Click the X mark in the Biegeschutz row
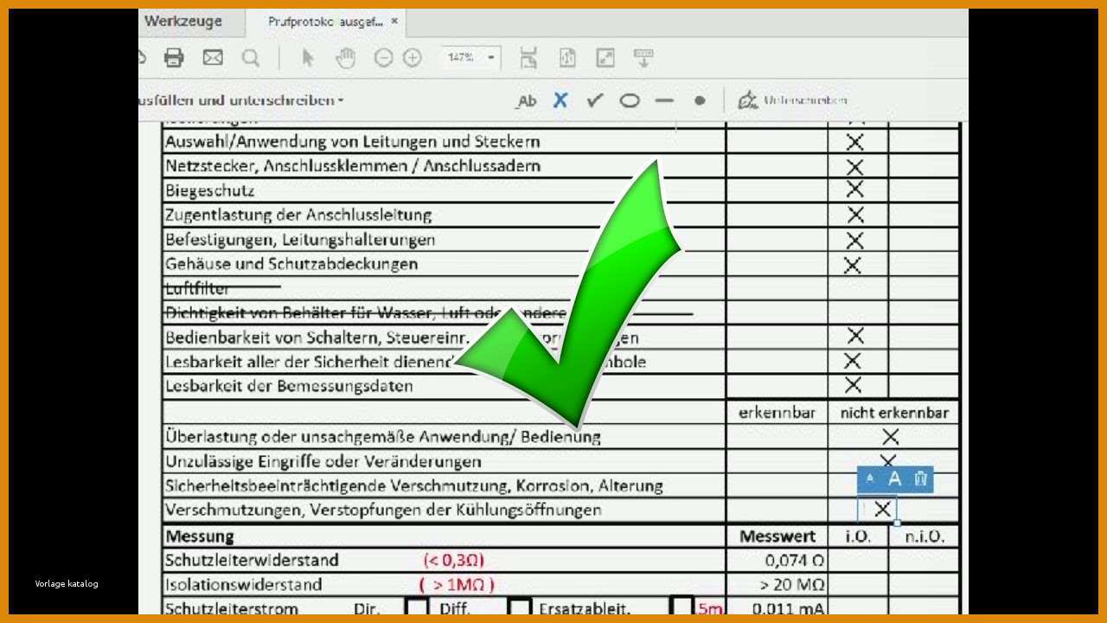 click(x=854, y=189)
